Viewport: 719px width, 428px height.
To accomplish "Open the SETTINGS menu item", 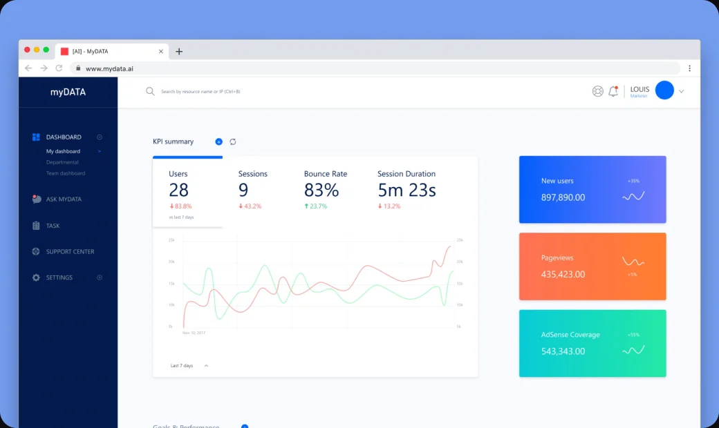I will [x=59, y=278].
